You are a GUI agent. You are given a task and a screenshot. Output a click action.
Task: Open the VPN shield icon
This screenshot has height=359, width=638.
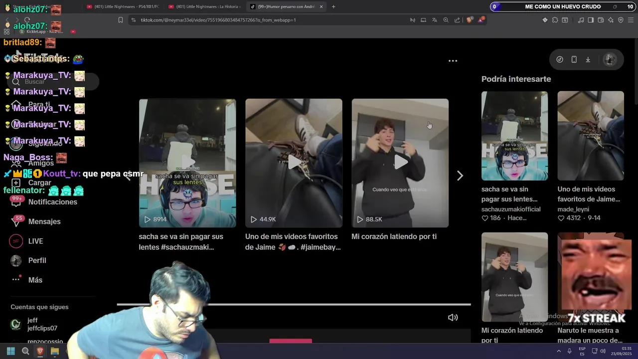click(x=621, y=20)
